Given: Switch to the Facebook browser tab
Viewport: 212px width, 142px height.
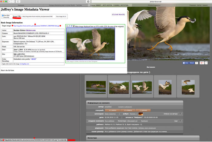Looking at the screenshot, I should click(x=21, y=5).
